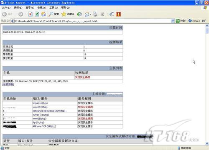Viewport: 209px width, 150px height.
Task: Open the 帮助(H) menu
Action: click(x=65, y=7)
